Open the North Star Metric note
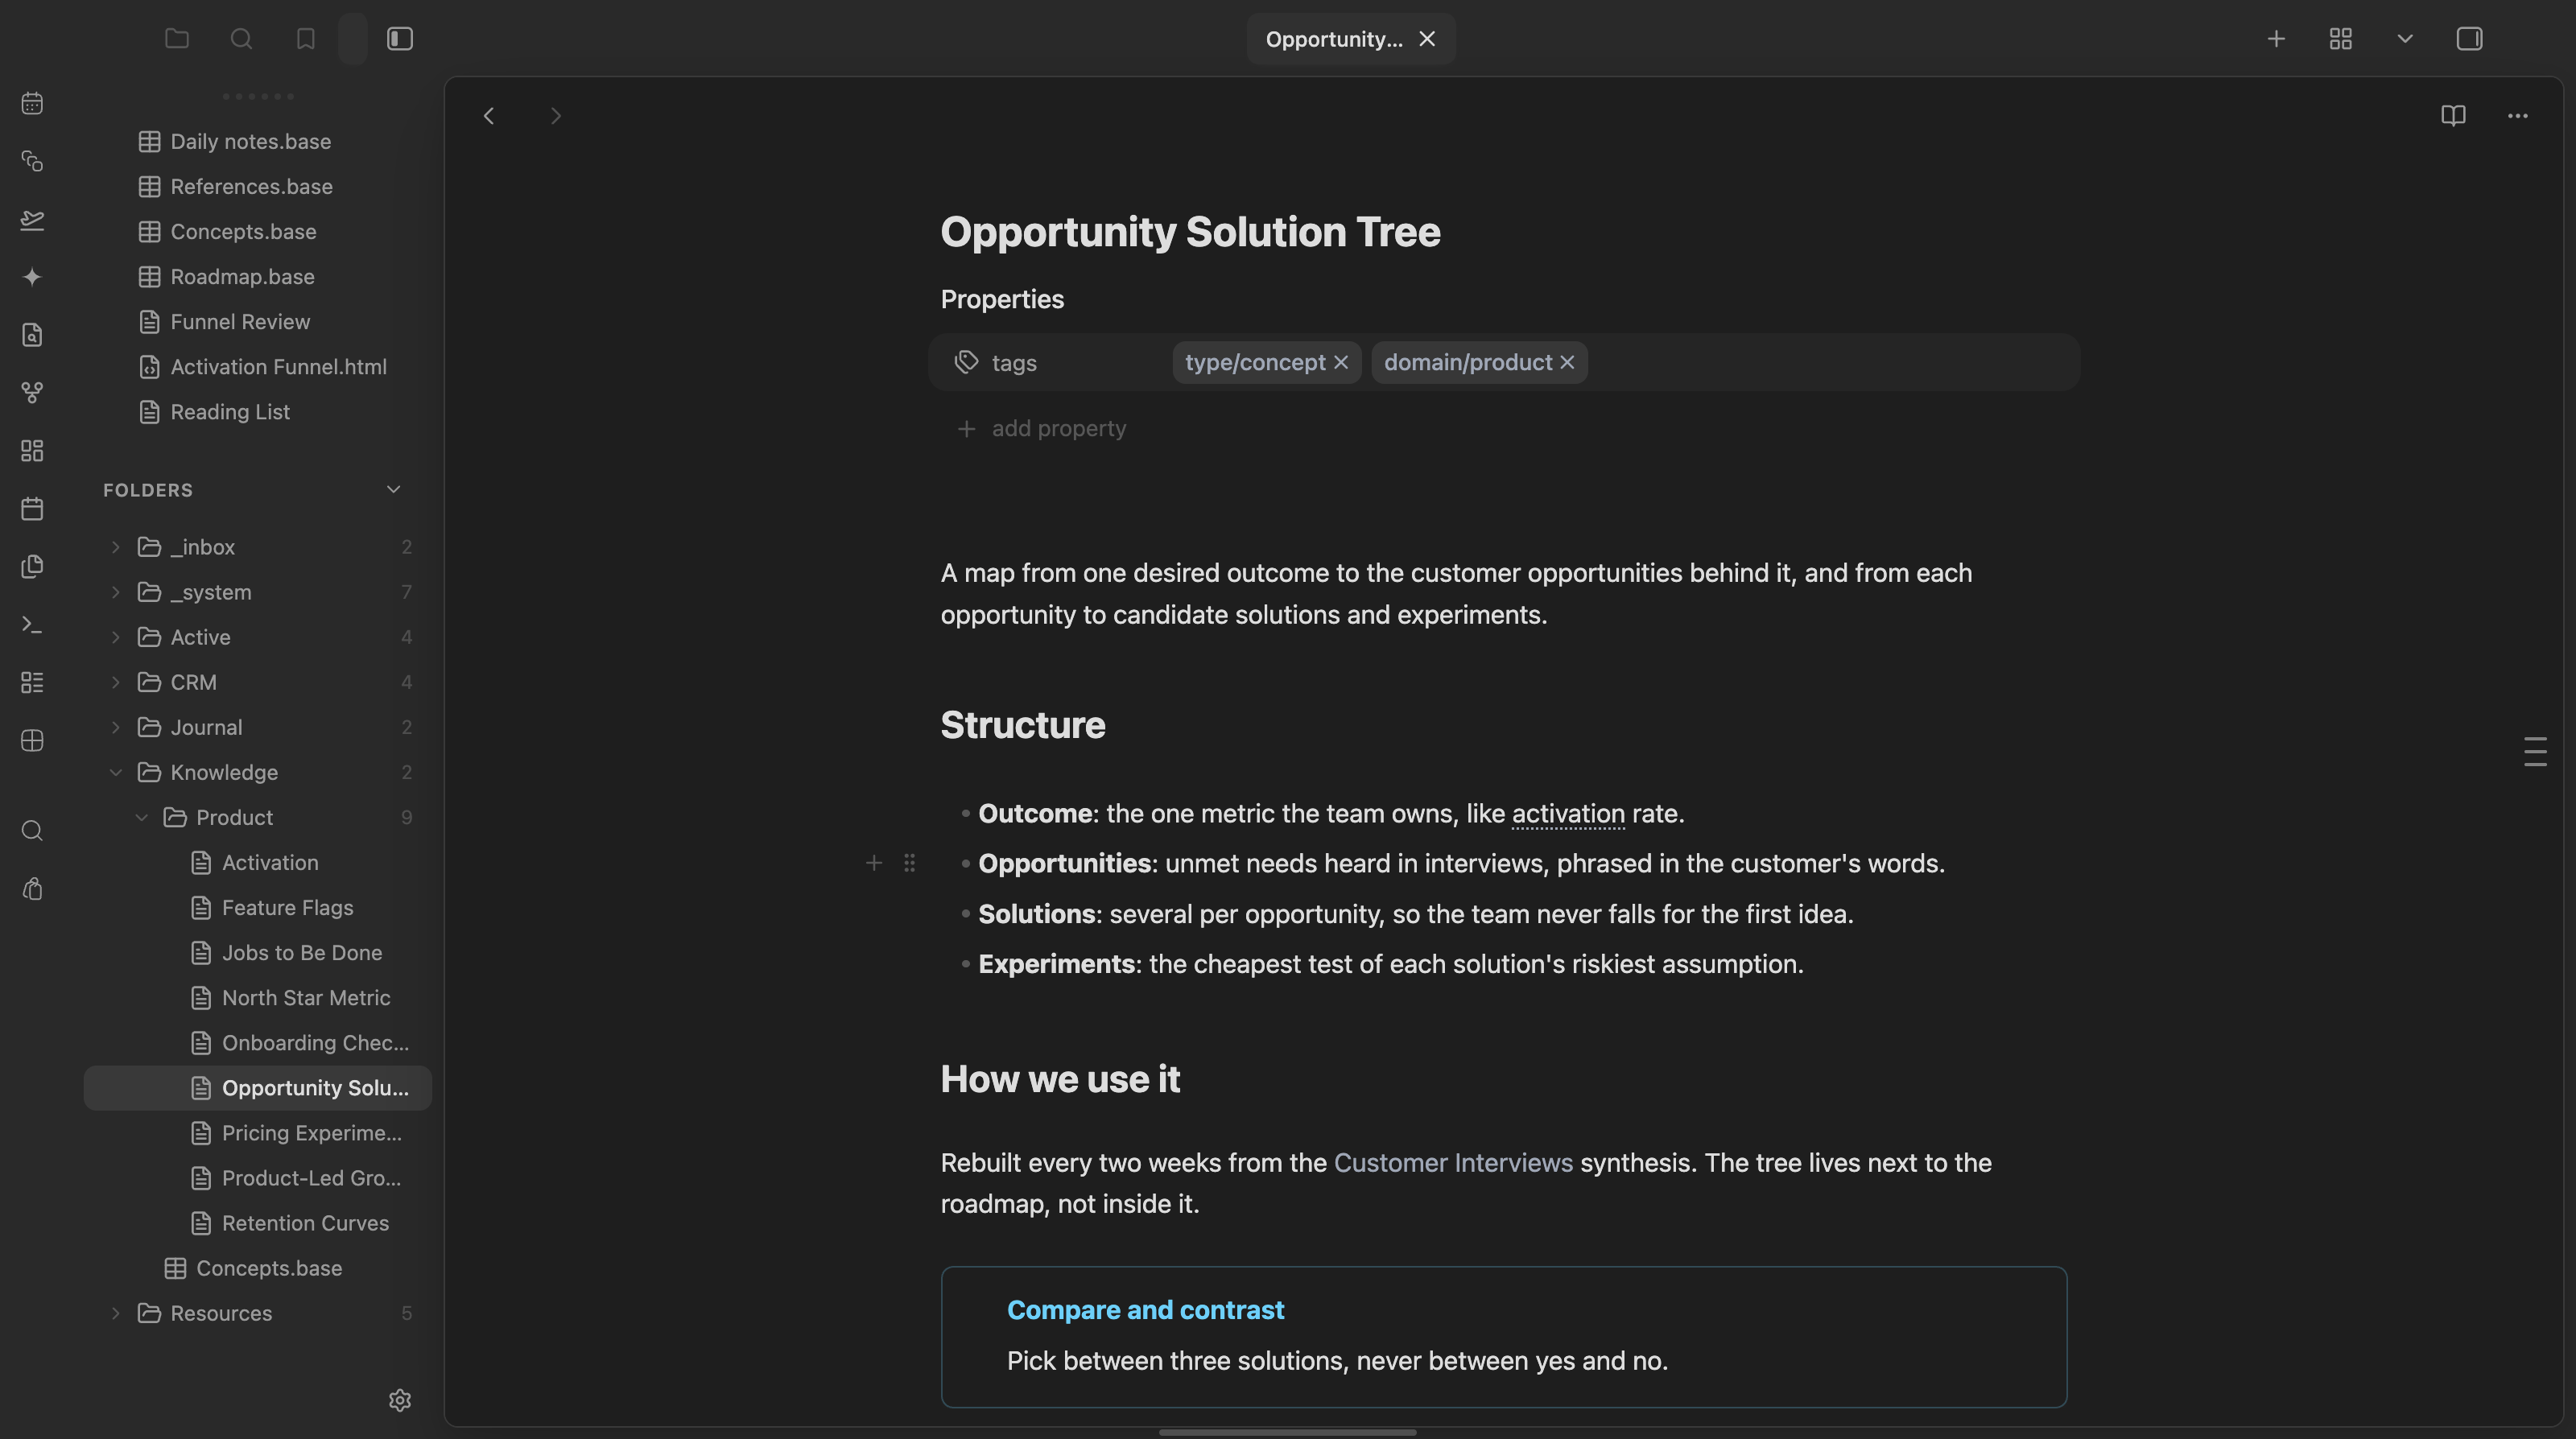This screenshot has width=2576, height=1439. click(x=258, y=998)
